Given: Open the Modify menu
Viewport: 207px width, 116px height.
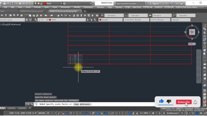Looking at the screenshot, I should (x=77, y=7).
